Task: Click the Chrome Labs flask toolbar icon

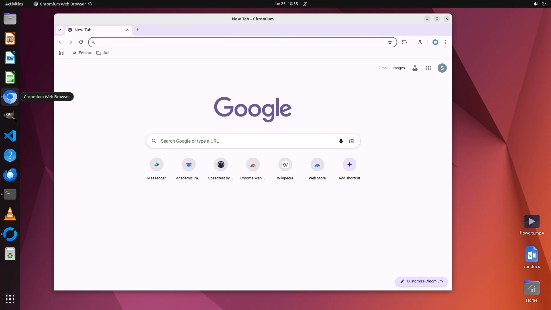Action: point(420,42)
